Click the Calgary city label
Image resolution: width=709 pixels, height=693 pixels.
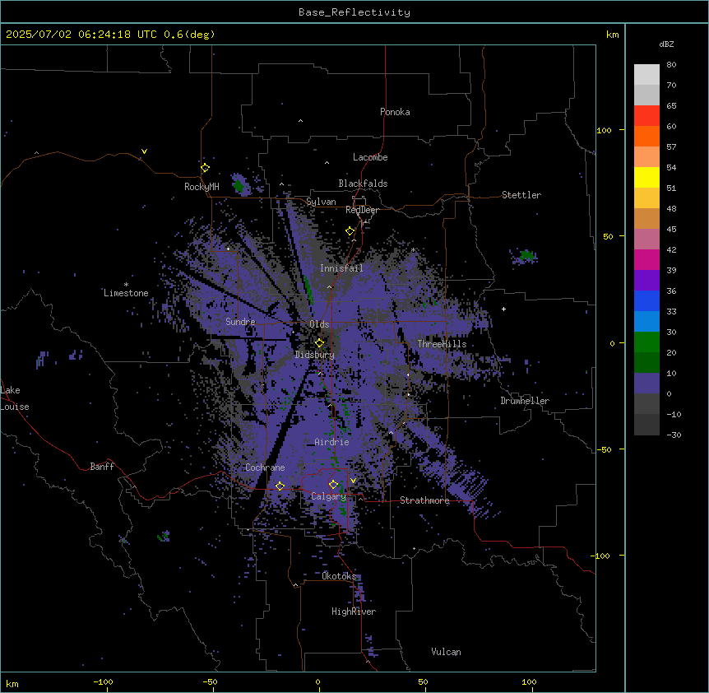[329, 496]
